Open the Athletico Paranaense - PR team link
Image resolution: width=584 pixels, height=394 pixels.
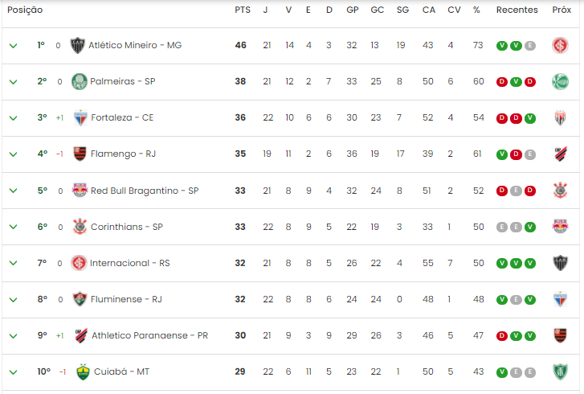pos(149,335)
